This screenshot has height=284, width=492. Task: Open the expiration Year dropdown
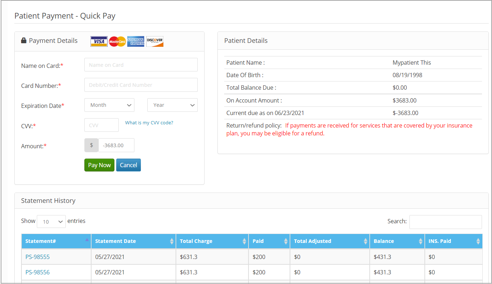click(x=172, y=105)
